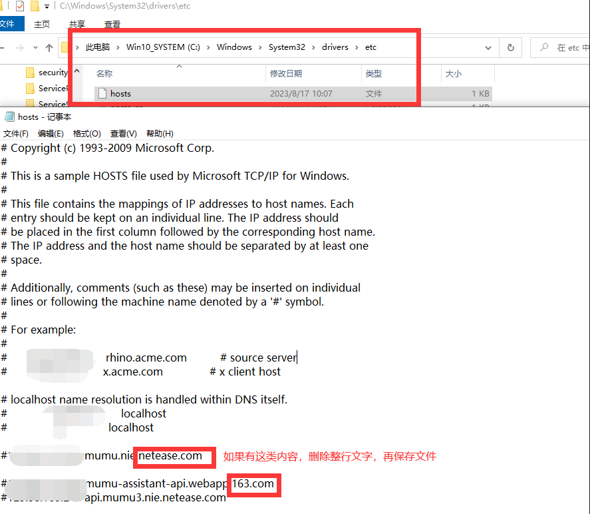
Task: Open address bar history dropdown
Action: [488, 48]
